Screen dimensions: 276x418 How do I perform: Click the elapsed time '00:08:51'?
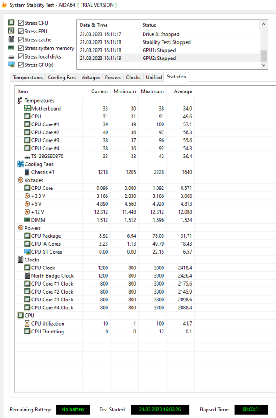(x=251, y=409)
